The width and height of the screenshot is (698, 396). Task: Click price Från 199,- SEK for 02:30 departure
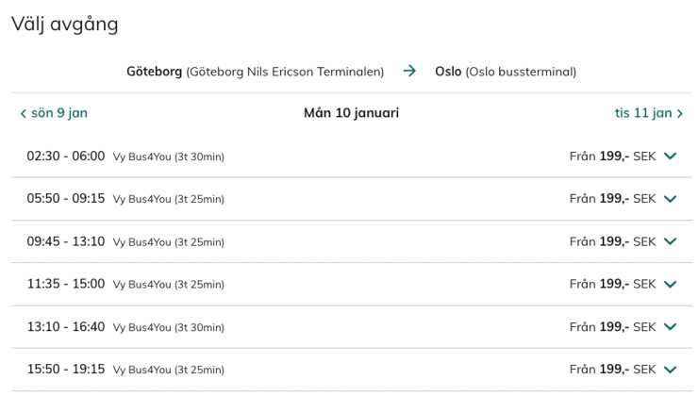coord(612,157)
